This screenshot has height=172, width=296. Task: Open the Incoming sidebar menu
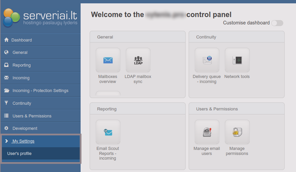pos(21,78)
